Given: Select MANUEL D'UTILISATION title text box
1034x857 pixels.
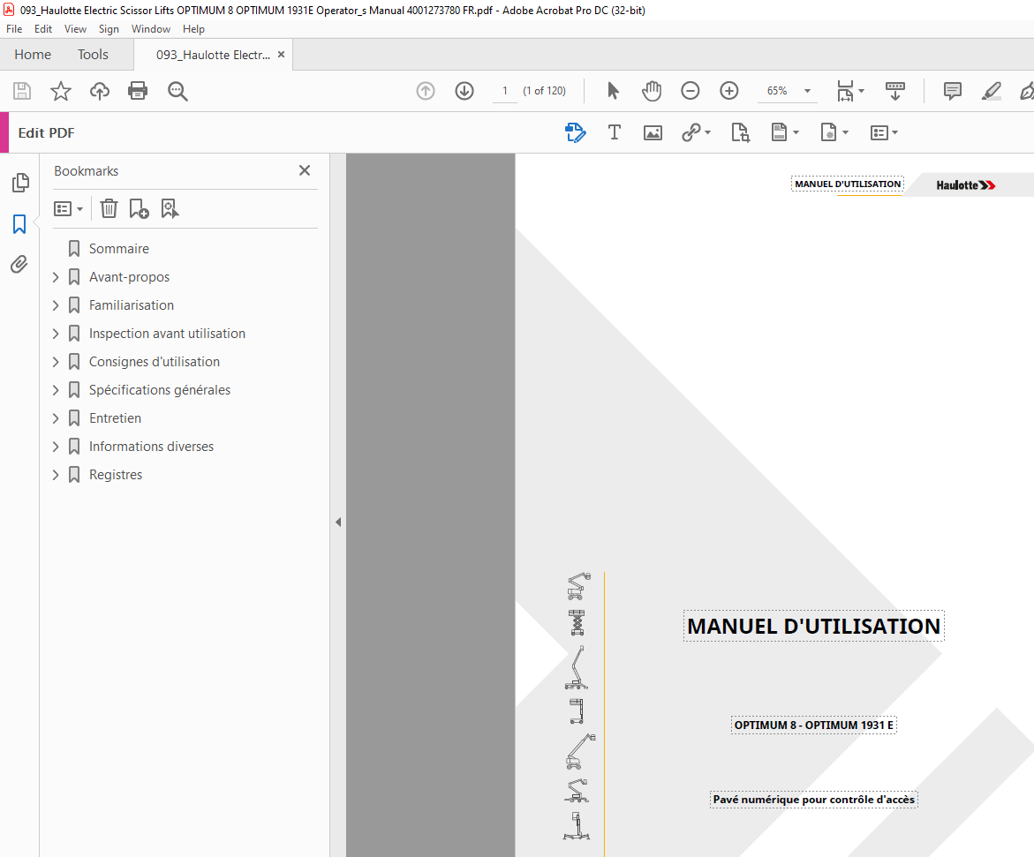Looking at the screenshot, I should click(x=814, y=627).
